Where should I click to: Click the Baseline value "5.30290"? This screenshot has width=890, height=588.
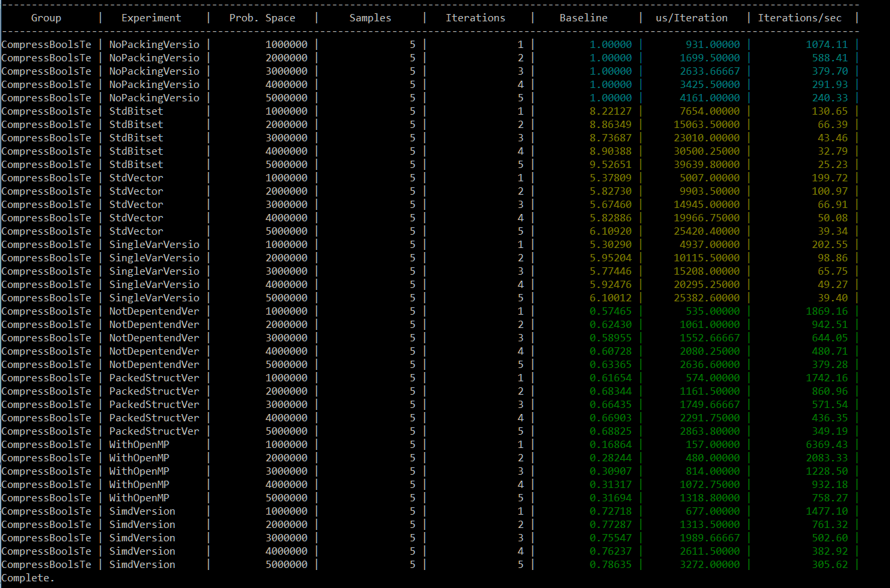(610, 245)
